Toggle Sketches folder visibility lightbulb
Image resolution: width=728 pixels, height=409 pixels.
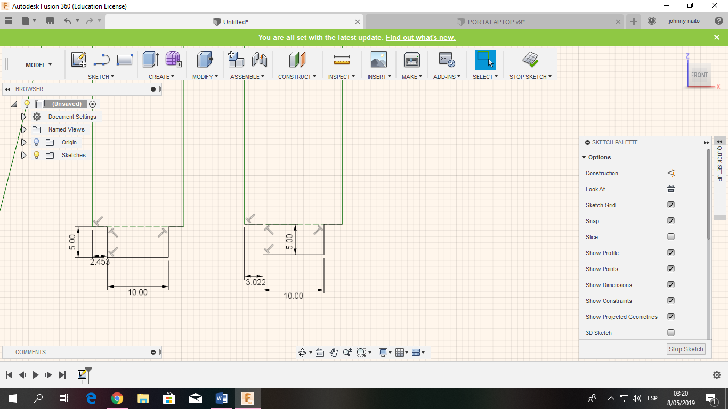click(x=36, y=155)
